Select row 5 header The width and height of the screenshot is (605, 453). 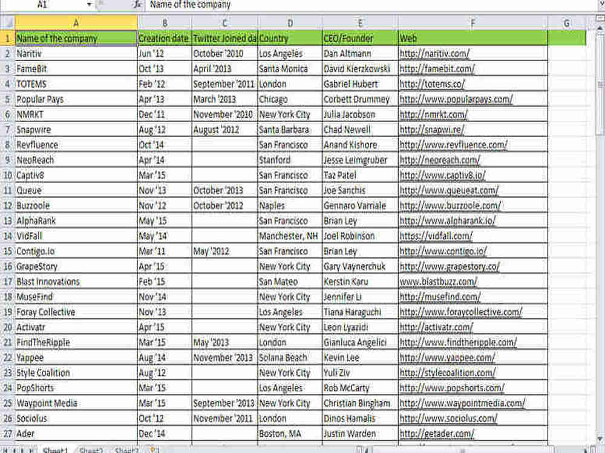(x=7, y=99)
